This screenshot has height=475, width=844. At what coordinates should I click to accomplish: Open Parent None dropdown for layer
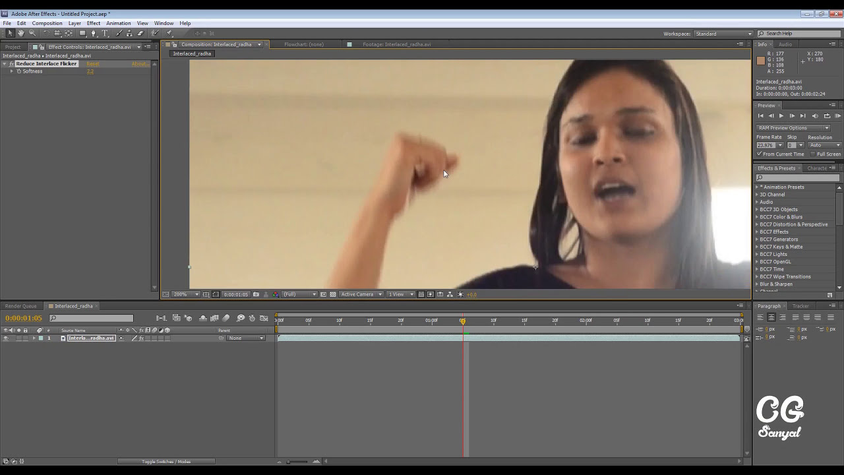246,338
